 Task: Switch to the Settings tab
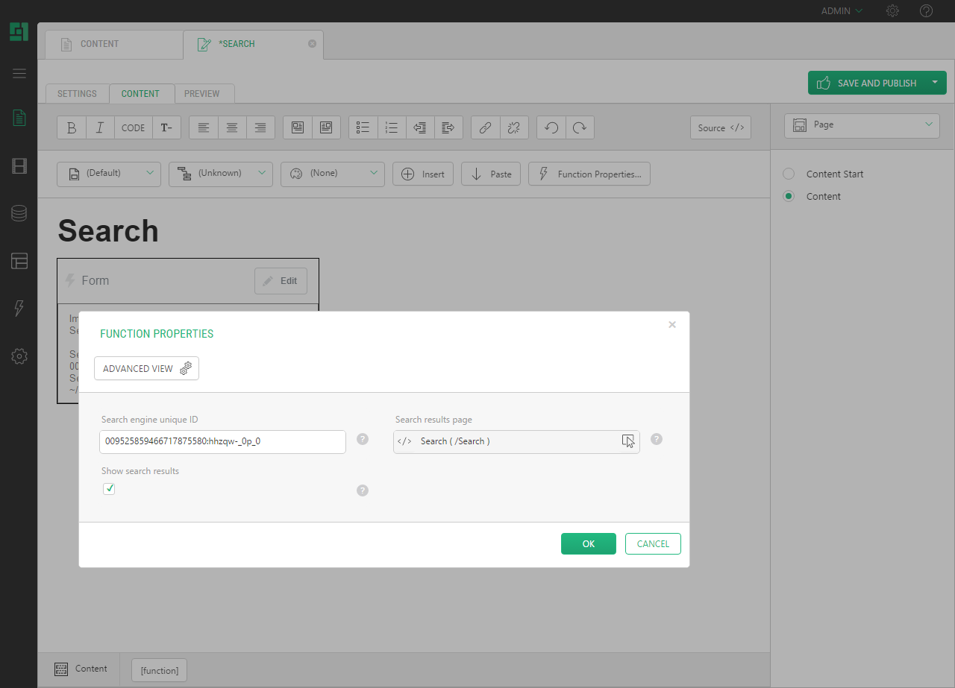tap(77, 94)
